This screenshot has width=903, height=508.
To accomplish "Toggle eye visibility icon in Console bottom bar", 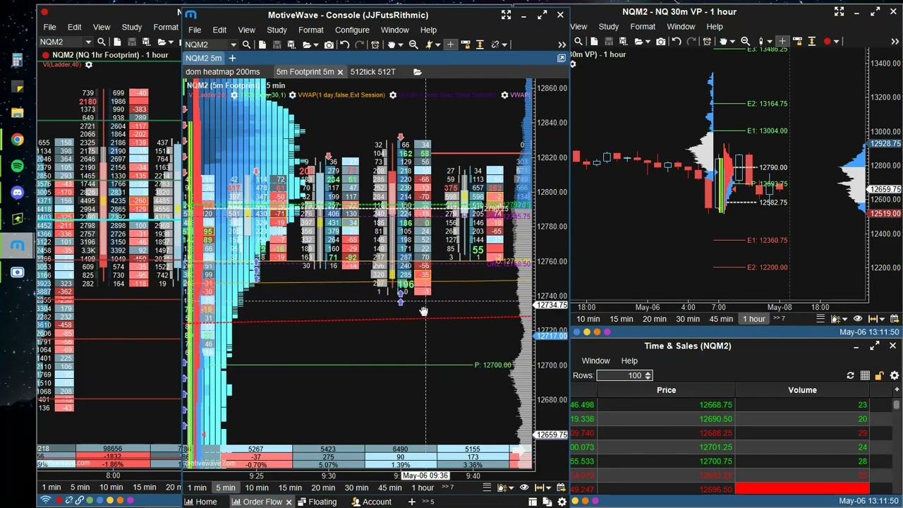I will click(x=524, y=487).
